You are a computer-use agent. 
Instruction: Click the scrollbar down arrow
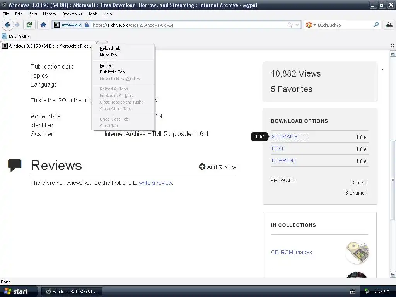(393, 274)
